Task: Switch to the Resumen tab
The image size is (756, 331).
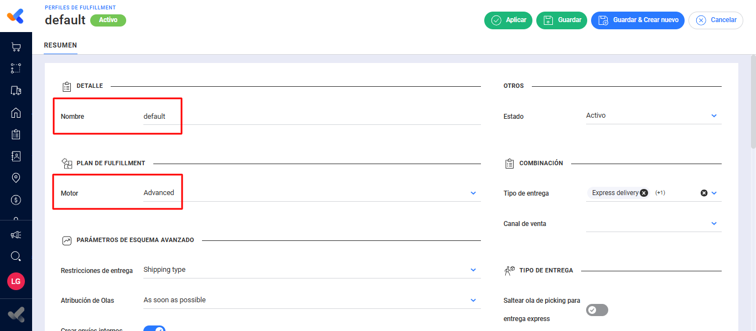Action: pyautogui.click(x=60, y=45)
